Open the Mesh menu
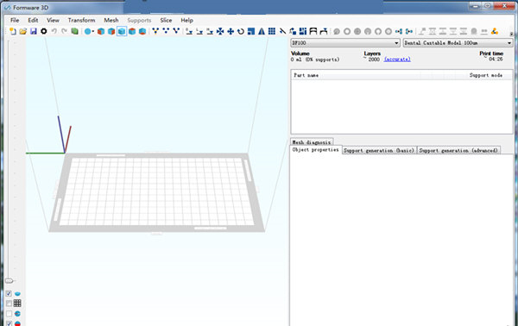The image size is (518, 326). click(111, 20)
